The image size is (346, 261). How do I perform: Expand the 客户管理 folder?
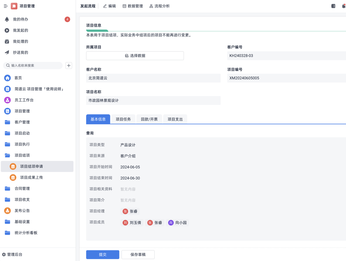pyautogui.click(x=7, y=122)
